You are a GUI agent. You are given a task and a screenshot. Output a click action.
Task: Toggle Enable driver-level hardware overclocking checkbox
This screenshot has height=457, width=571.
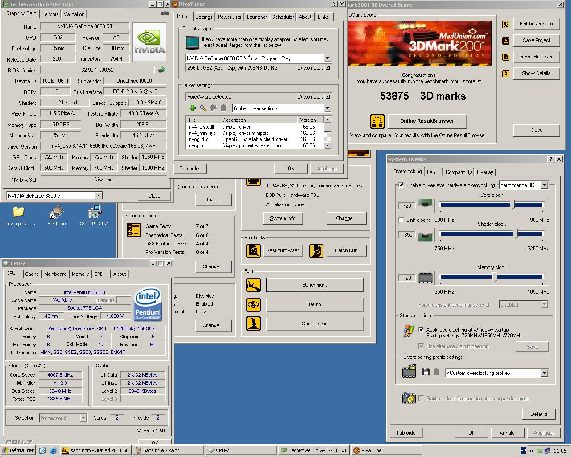tap(401, 185)
